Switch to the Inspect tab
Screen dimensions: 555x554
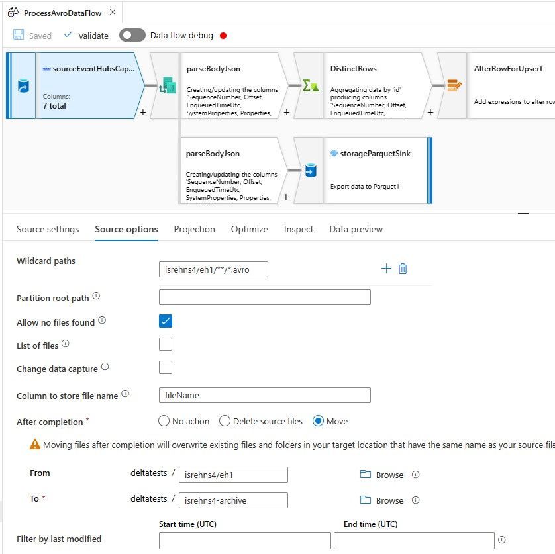(x=299, y=229)
